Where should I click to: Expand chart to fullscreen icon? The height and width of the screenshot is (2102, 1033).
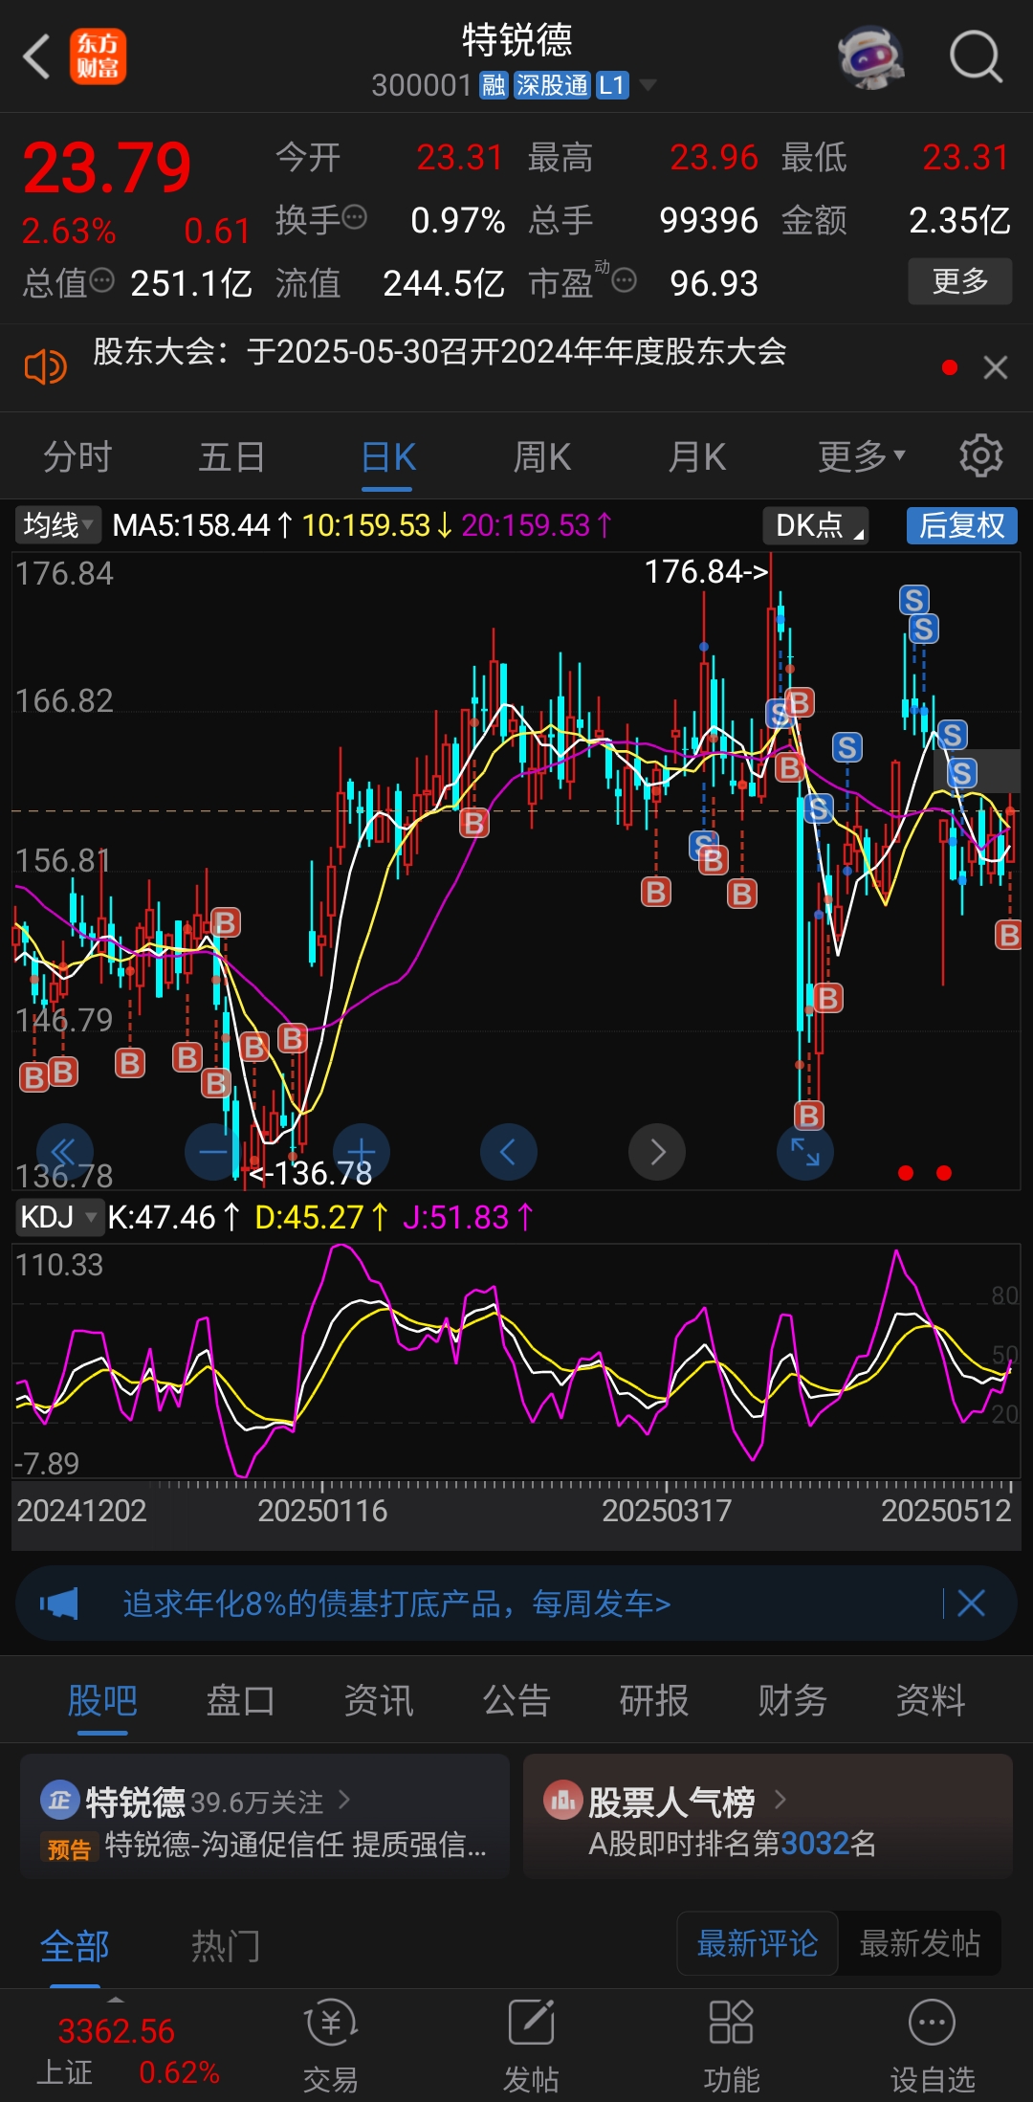tap(805, 1151)
